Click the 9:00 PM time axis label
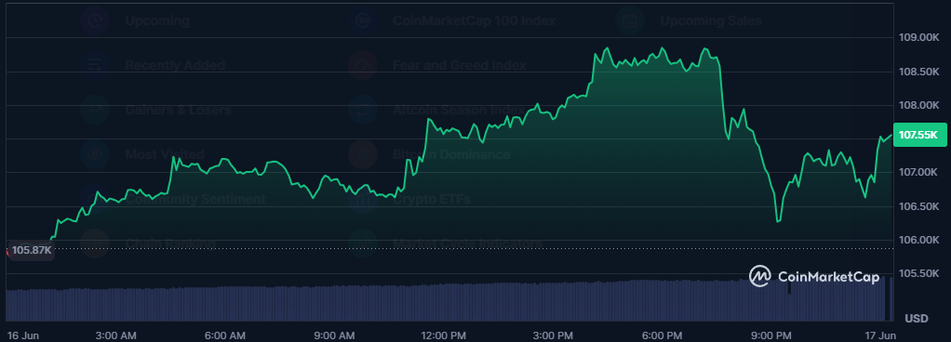Viewport: 951px width, 342px height. pos(771,335)
